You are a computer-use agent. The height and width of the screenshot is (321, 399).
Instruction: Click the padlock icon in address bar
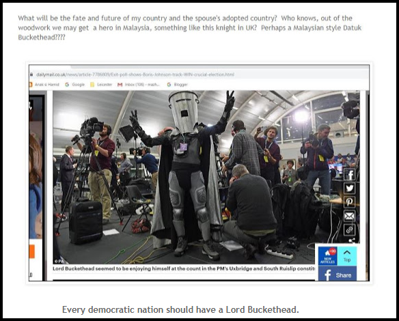[x=31, y=74]
